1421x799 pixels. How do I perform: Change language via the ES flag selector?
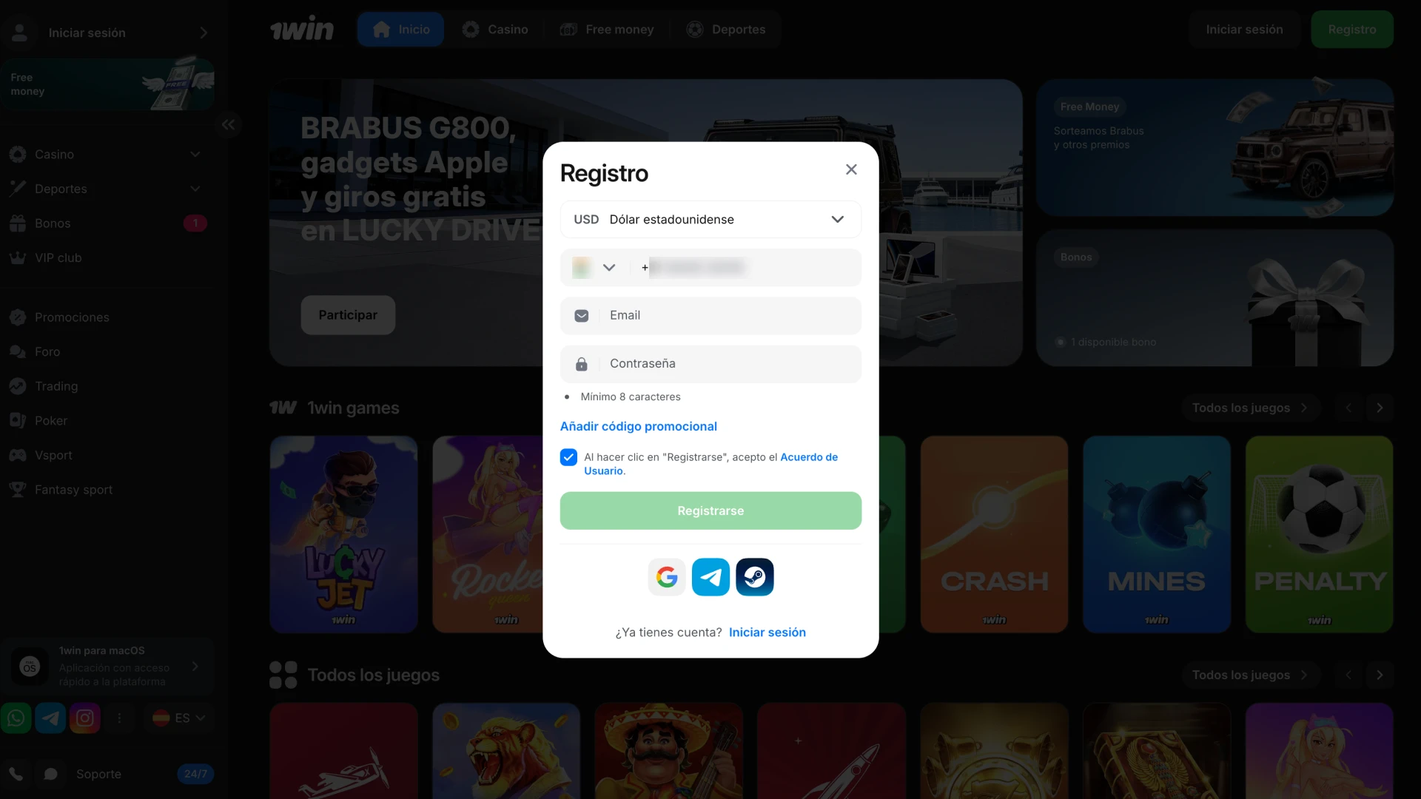point(178,718)
